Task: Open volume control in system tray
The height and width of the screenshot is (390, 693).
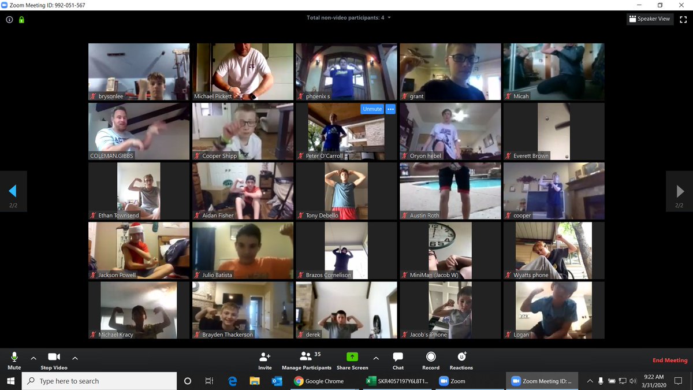Action: tap(633, 381)
